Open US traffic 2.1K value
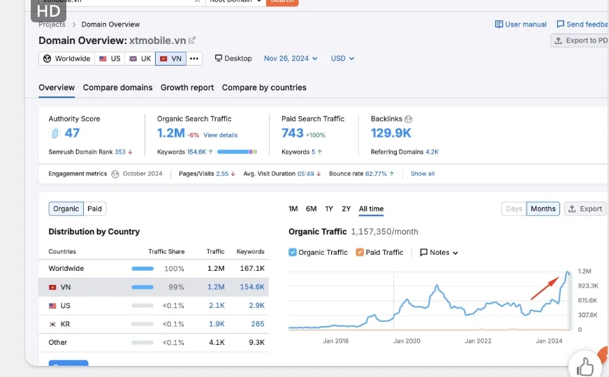The height and width of the screenshot is (377, 609). click(217, 306)
